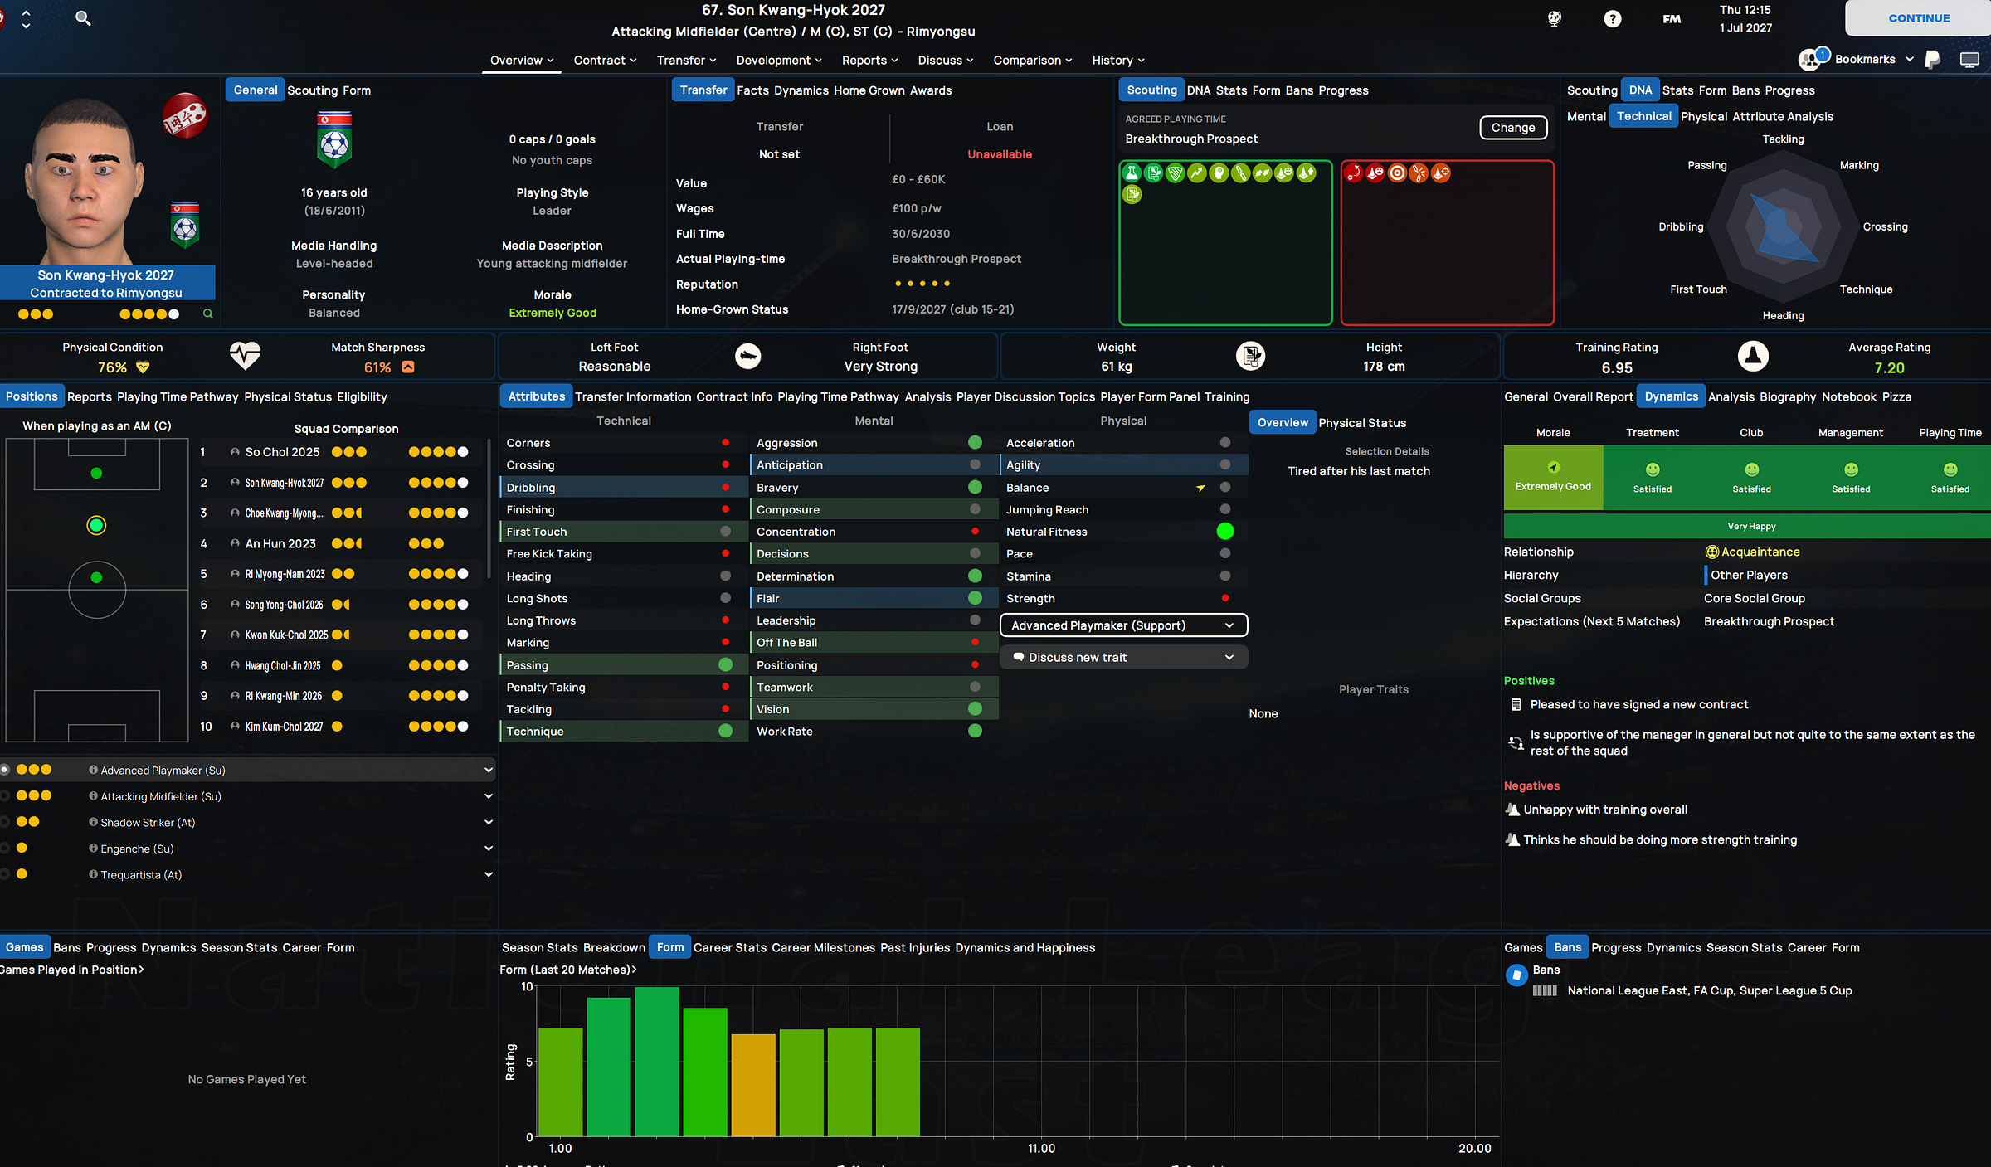
Task: Select the Enganche (Su) role radio button
Action: pos(5,849)
